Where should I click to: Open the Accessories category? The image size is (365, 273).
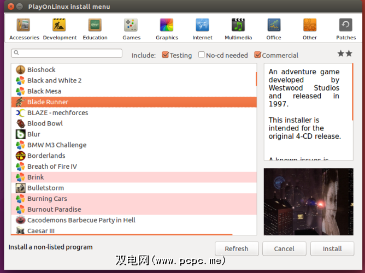click(24, 29)
